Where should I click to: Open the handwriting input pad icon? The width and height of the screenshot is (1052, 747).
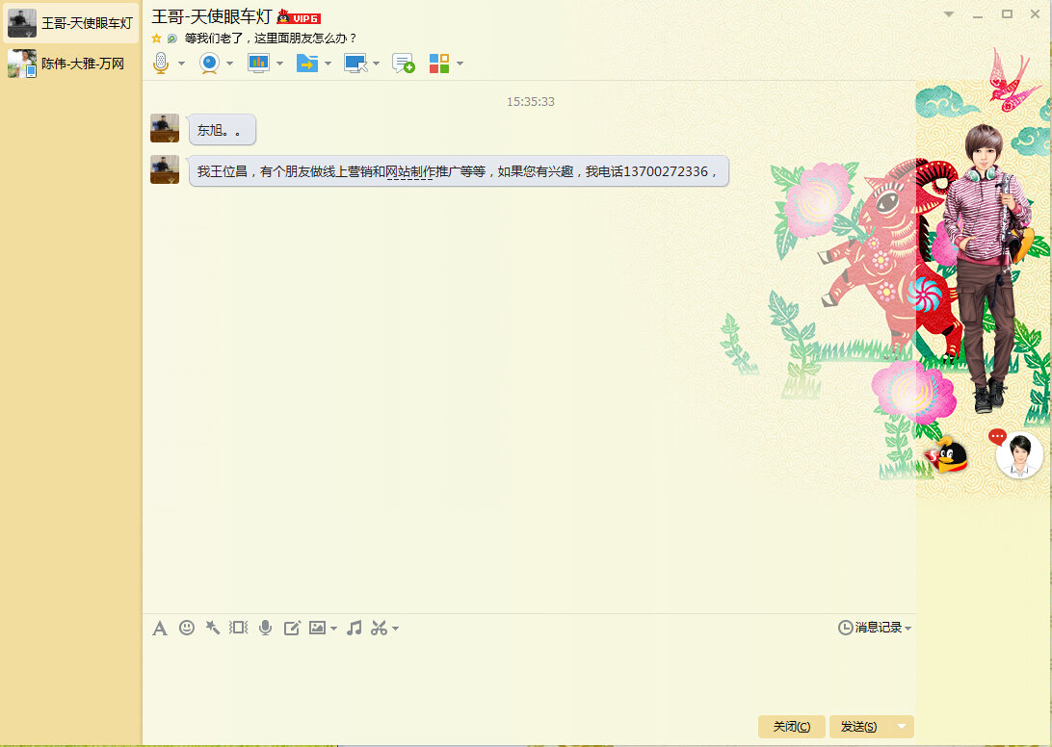(292, 628)
